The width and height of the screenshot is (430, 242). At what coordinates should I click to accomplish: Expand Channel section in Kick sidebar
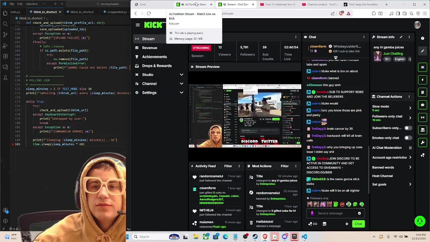(181, 84)
